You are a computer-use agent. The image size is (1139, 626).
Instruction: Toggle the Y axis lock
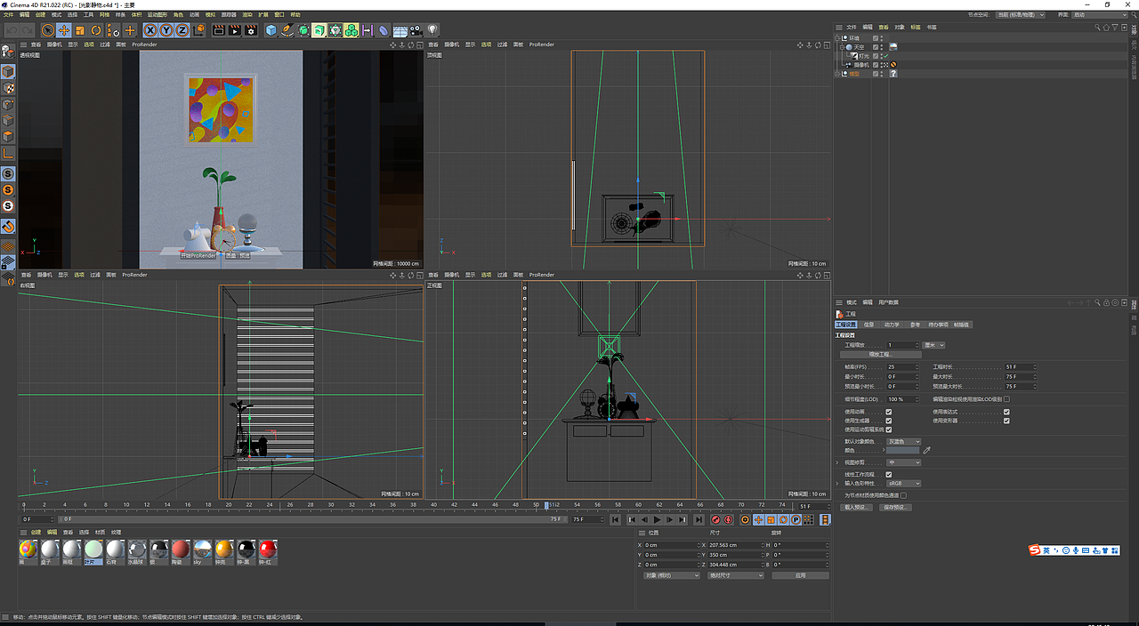click(x=166, y=30)
